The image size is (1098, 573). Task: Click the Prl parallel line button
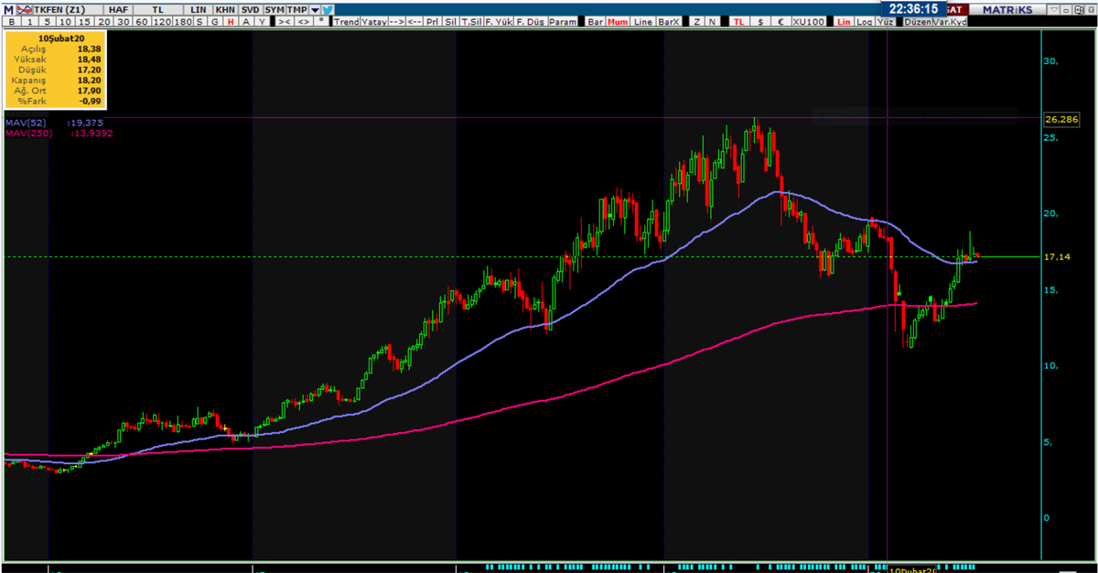click(432, 22)
